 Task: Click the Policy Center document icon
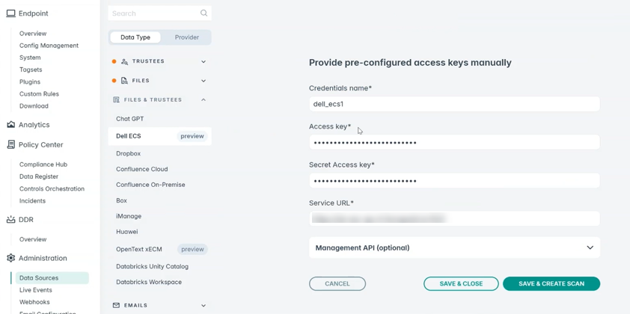click(10, 144)
